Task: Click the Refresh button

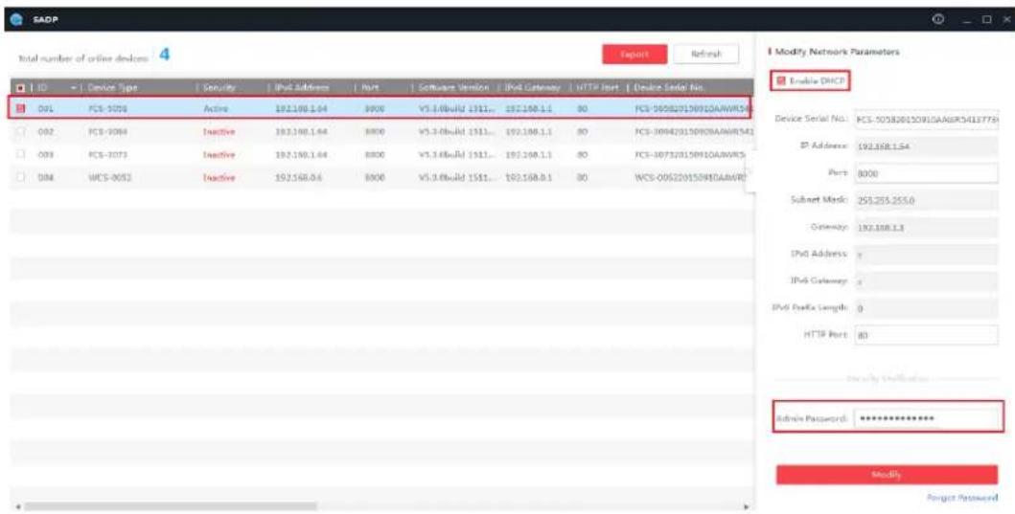Action: point(706,55)
